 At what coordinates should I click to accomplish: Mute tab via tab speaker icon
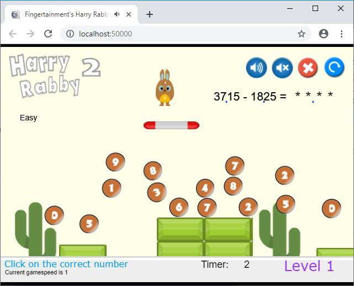[x=117, y=14]
